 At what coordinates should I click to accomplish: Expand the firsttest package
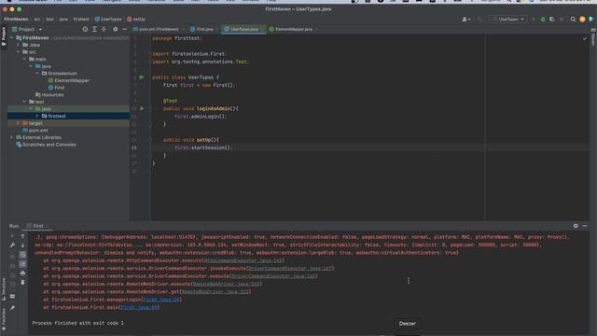(37, 116)
